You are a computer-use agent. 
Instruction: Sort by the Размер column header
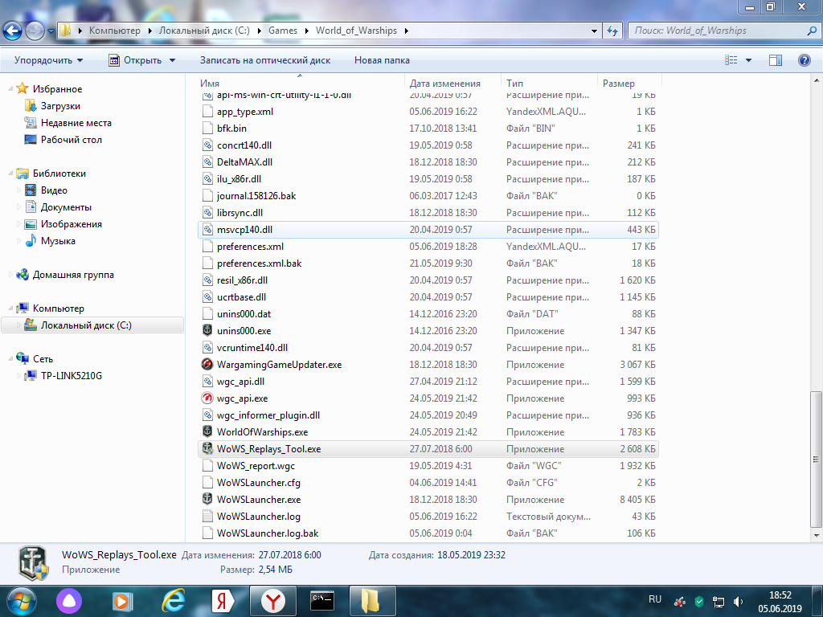[629, 83]
